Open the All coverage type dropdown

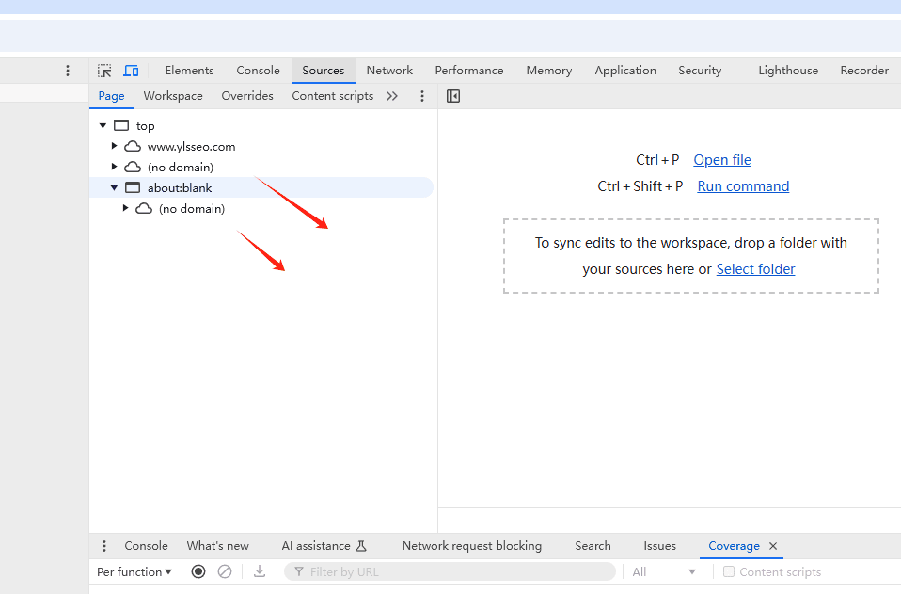pyautogui.click(x=664, y=571)
